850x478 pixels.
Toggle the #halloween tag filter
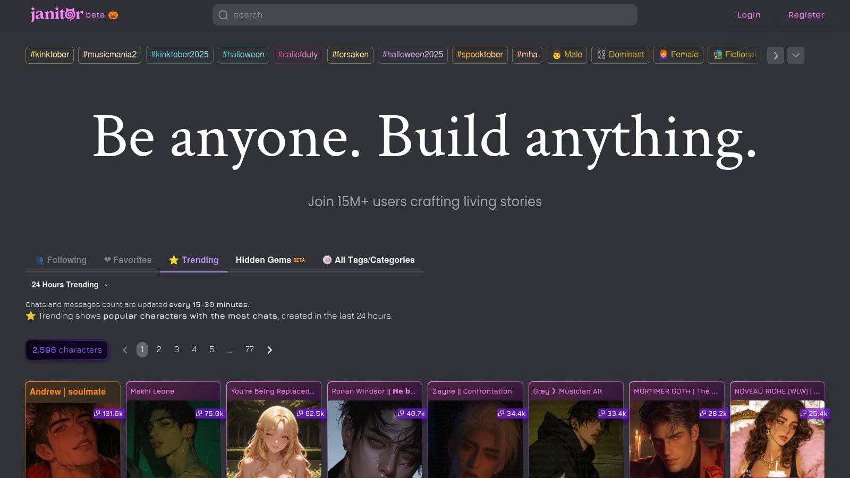click(x=243, y=55)
